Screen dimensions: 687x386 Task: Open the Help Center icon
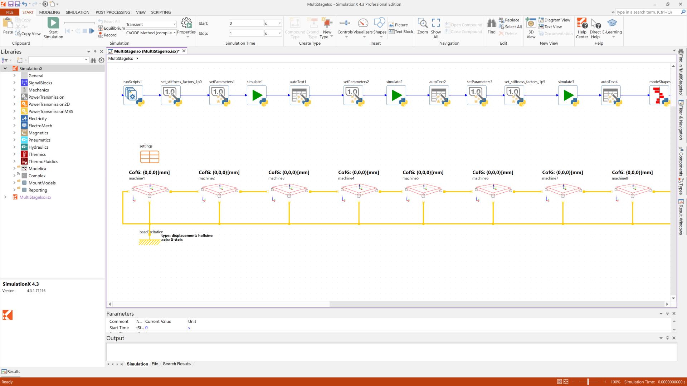(x=582, y=24)
